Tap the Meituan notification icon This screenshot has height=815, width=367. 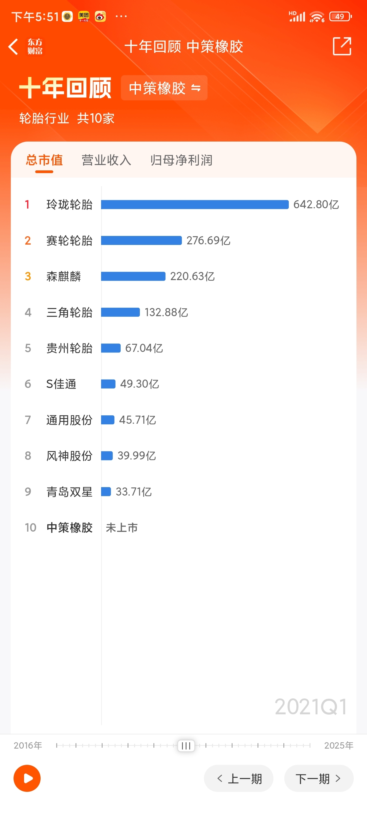pos(84,17)
